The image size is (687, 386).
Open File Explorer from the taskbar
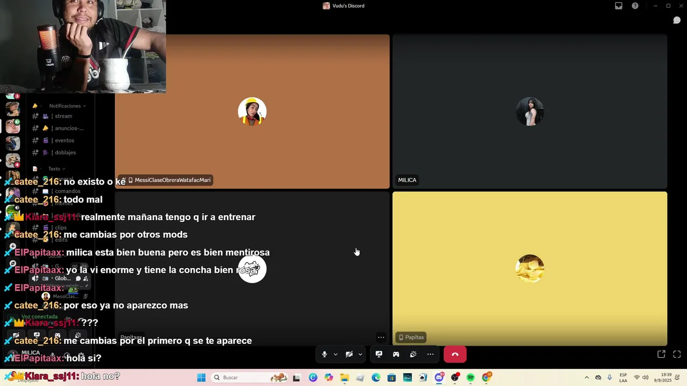(x=345, y=377)
